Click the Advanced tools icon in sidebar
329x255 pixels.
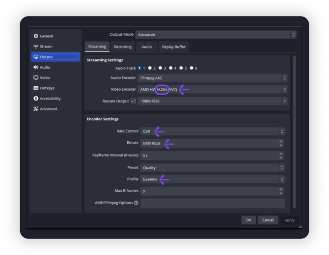coord(36,109)
